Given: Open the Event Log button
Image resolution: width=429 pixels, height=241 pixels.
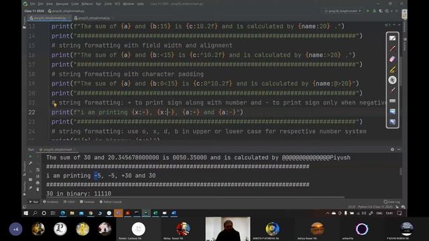Looking at the screenshot, I should [x=391, y=202].
